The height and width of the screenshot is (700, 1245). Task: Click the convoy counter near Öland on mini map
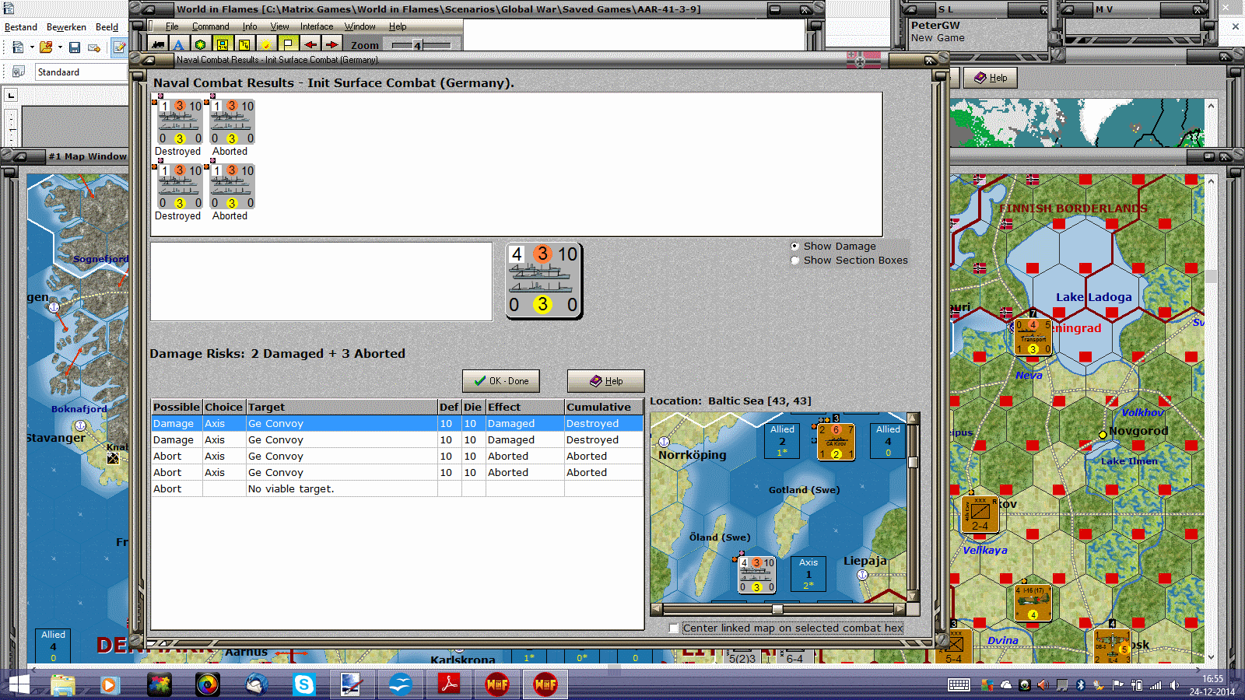point(756,574)
